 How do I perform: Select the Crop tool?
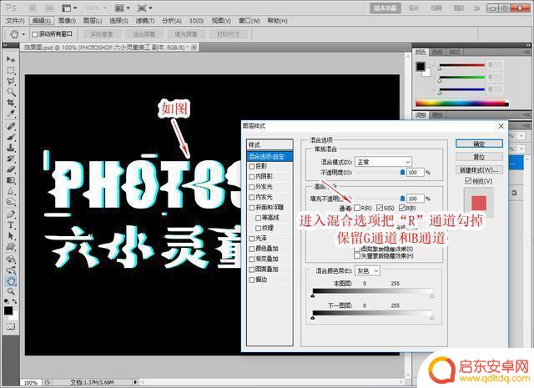tap(11, 103)
